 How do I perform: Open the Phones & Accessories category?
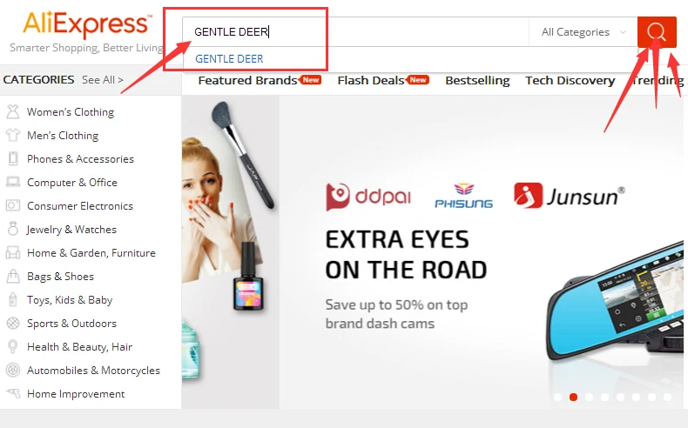(x=80, y=159)
